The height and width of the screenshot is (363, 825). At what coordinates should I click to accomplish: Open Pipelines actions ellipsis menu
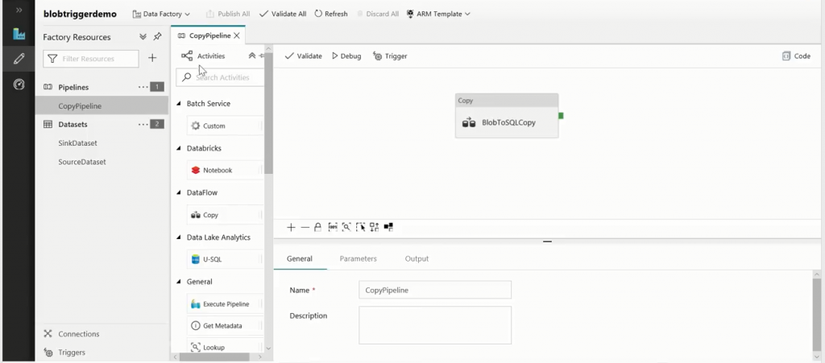click(143, 87)
